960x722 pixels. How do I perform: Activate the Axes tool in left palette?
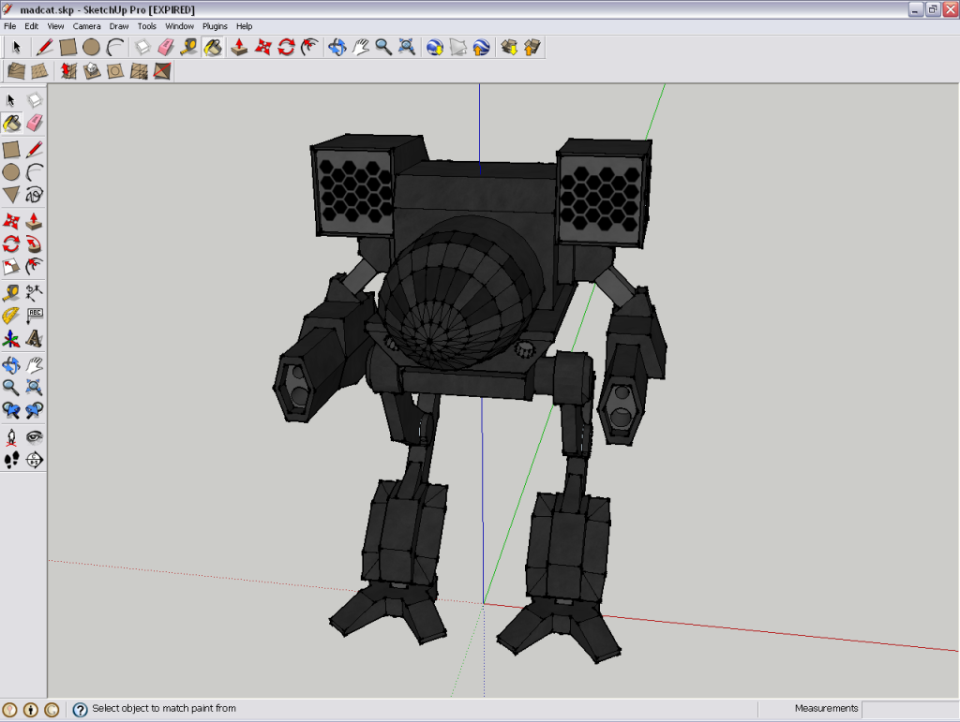pos(11,339)
